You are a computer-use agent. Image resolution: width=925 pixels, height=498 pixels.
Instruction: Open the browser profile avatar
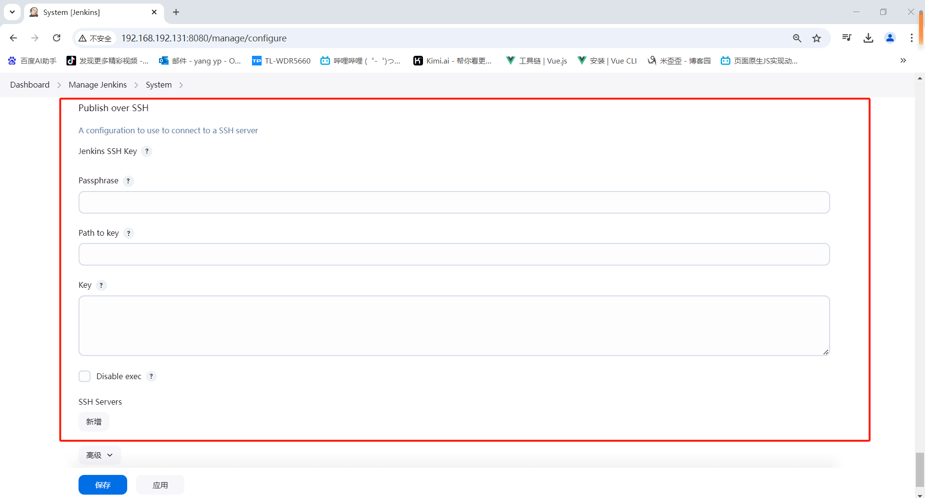click(x=890, y=38)
